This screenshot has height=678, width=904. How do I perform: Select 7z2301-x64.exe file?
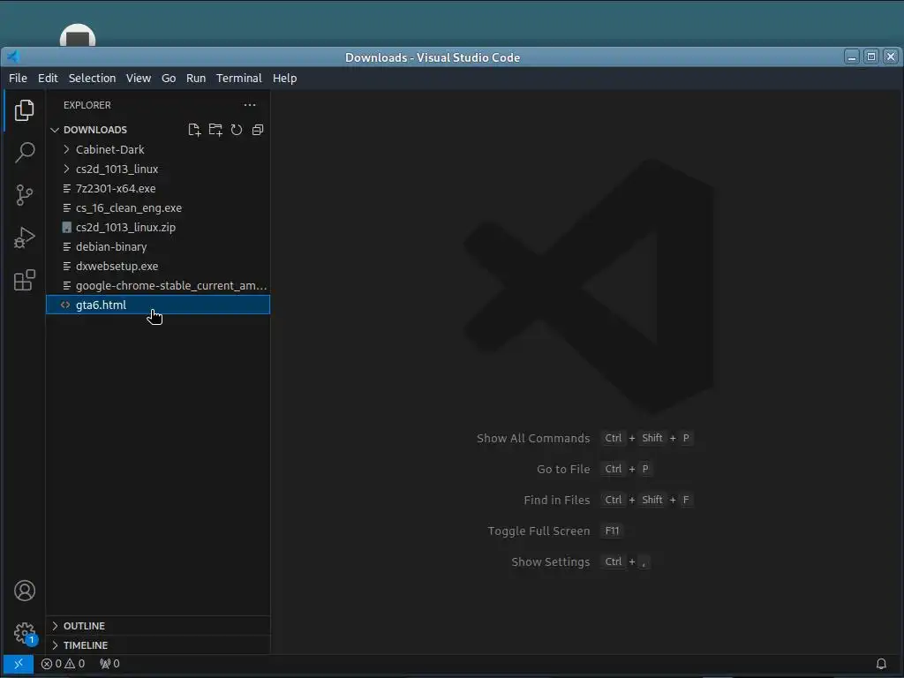[158, 189]
